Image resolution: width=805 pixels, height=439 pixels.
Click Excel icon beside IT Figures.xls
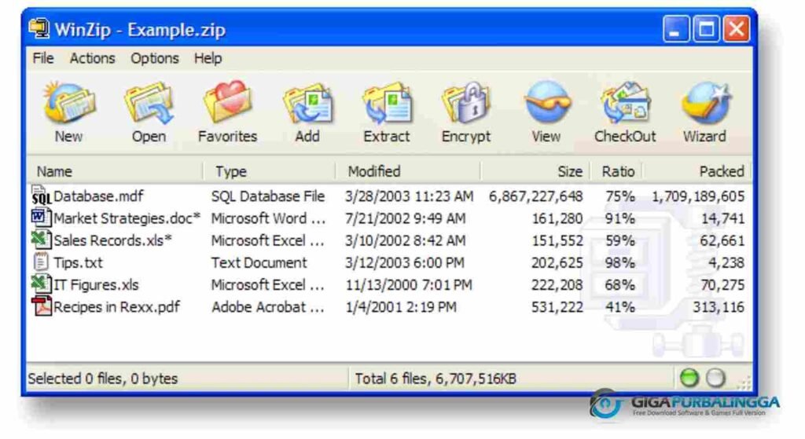tap(41, 284)
